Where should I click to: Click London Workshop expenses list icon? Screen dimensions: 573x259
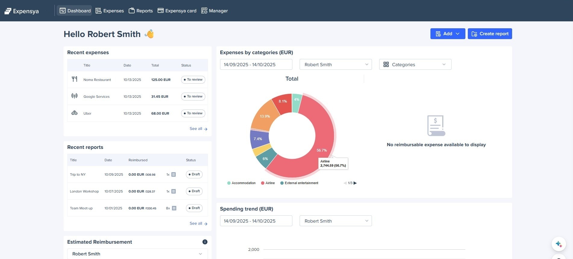[x=174, y=191]
